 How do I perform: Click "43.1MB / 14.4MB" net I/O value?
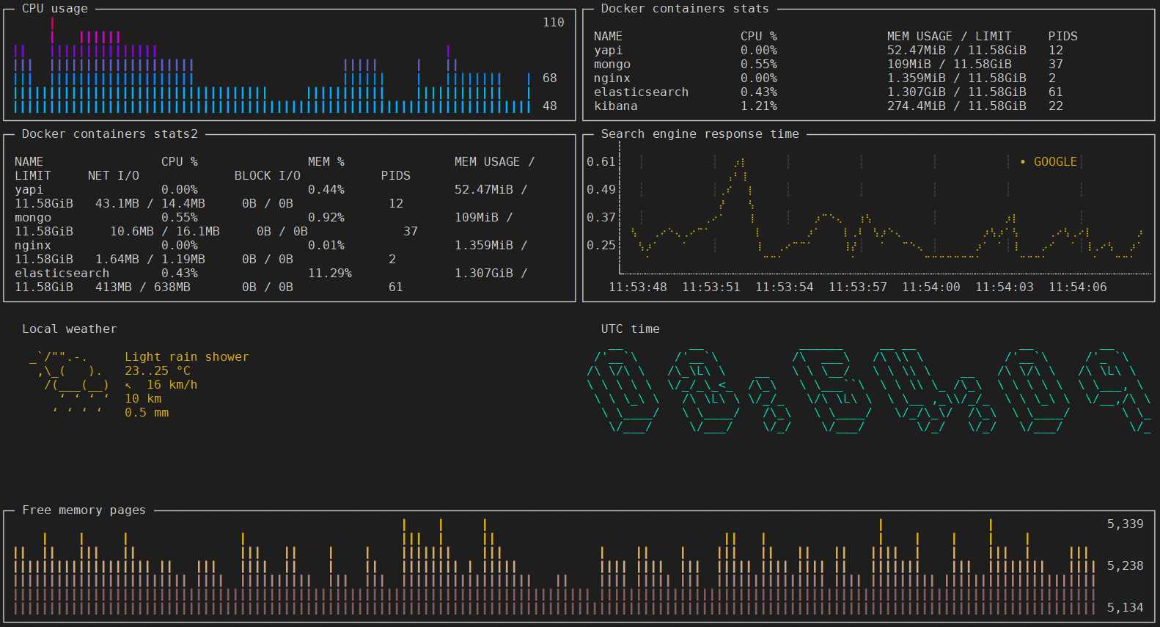[x=150, y=203]
